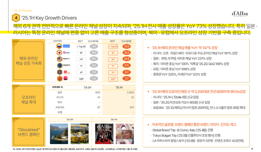
Task: Select the '"Glocalized" 브랜드 캠페인' yellow card
Action: (28, 132)
